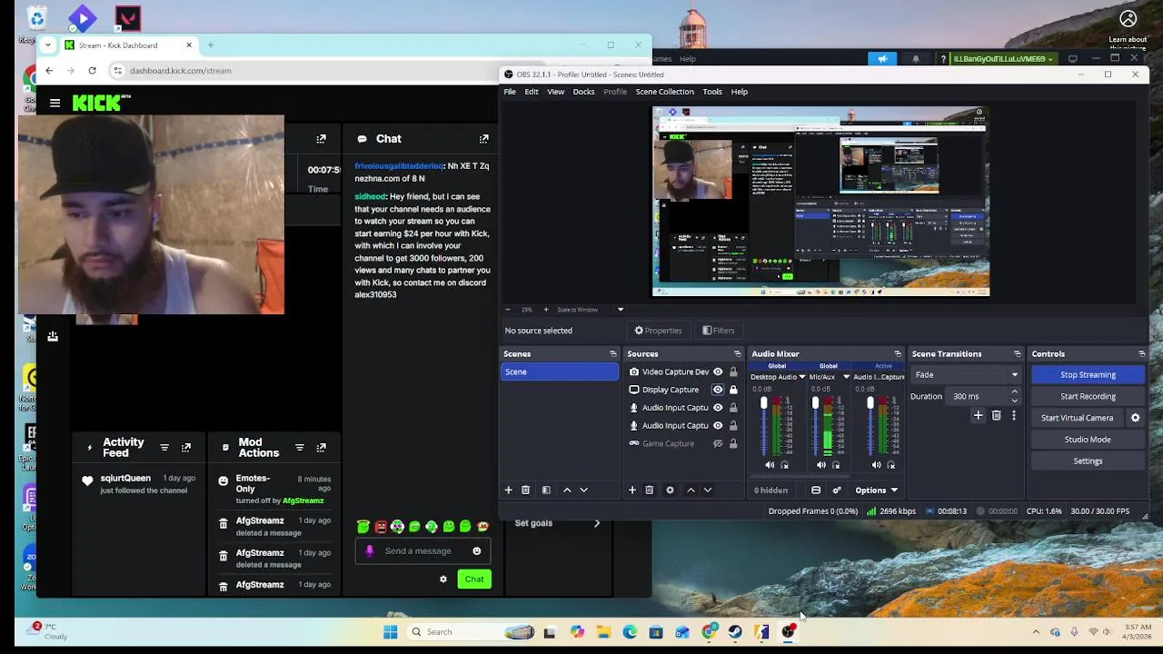Go back in the browser

[49, 71]
